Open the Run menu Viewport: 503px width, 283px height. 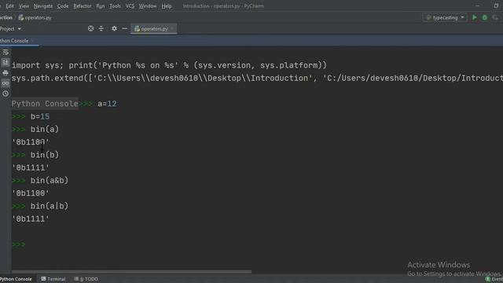[x=101, y=6]
